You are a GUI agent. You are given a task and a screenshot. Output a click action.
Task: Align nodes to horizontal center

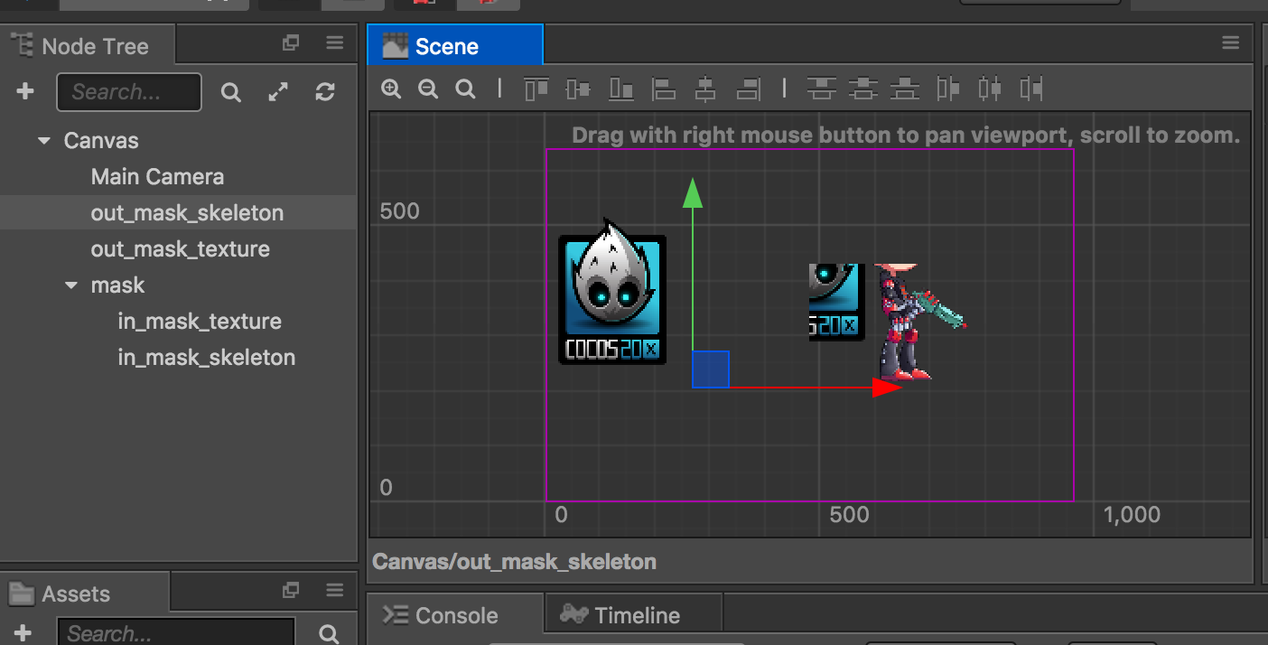pyautogui.click(x=705, y=89)
